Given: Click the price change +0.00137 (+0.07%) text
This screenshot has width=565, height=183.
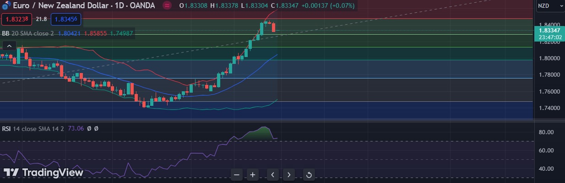Looking at the screenshot, I should [329, 6].
